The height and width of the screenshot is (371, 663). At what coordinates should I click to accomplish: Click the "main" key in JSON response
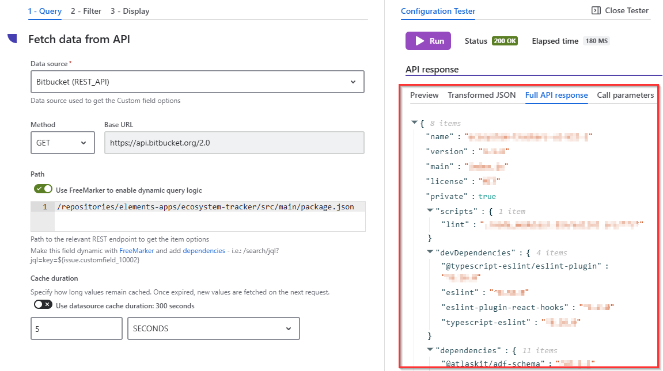coord(440,166)
